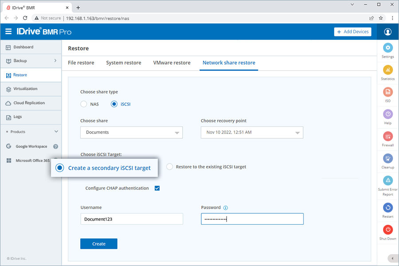
Task: Click the Create button
Action: point(98,243)
